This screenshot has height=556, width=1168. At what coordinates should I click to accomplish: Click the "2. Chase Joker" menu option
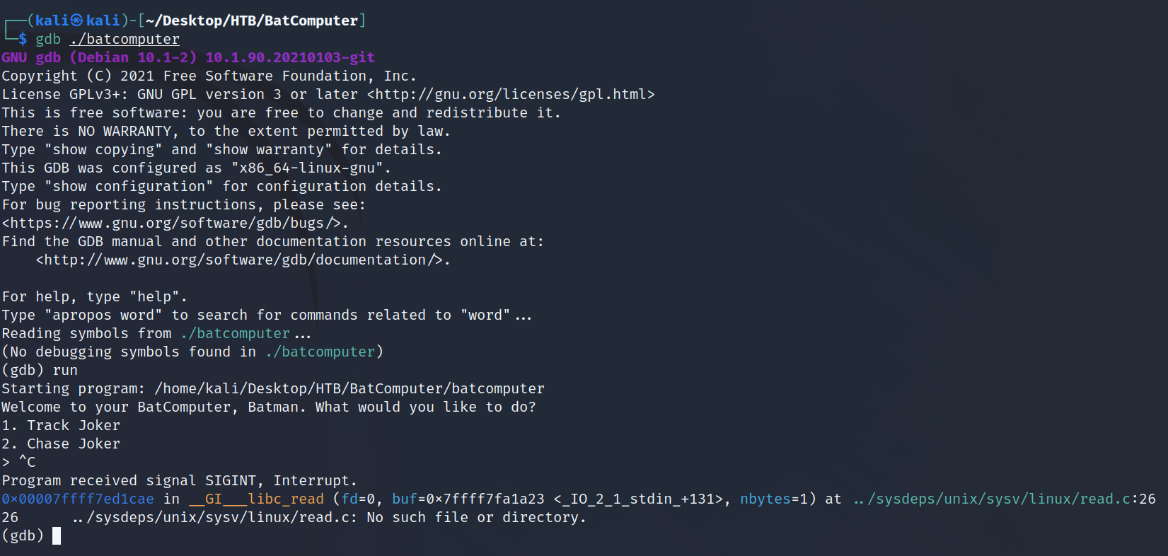(x=61, y=444)
